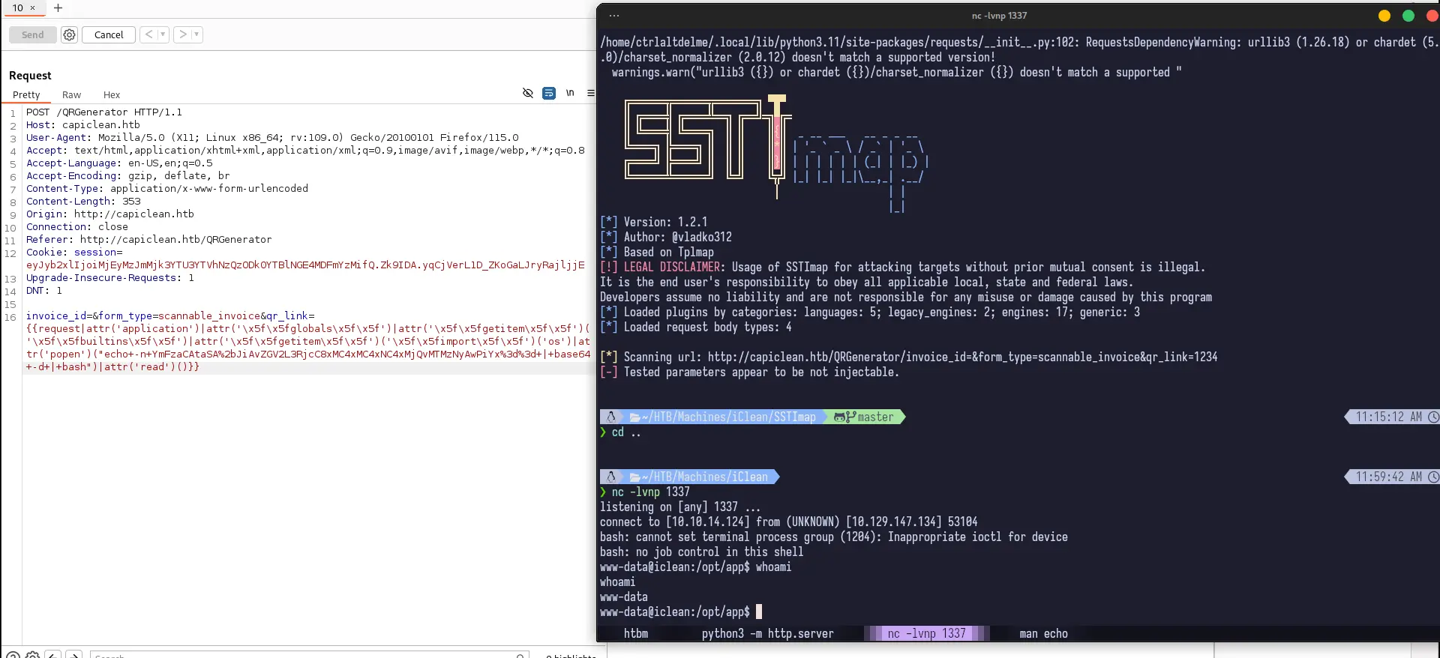
Task: Click Content-Type header line
Action: click(x=167, y=189)
